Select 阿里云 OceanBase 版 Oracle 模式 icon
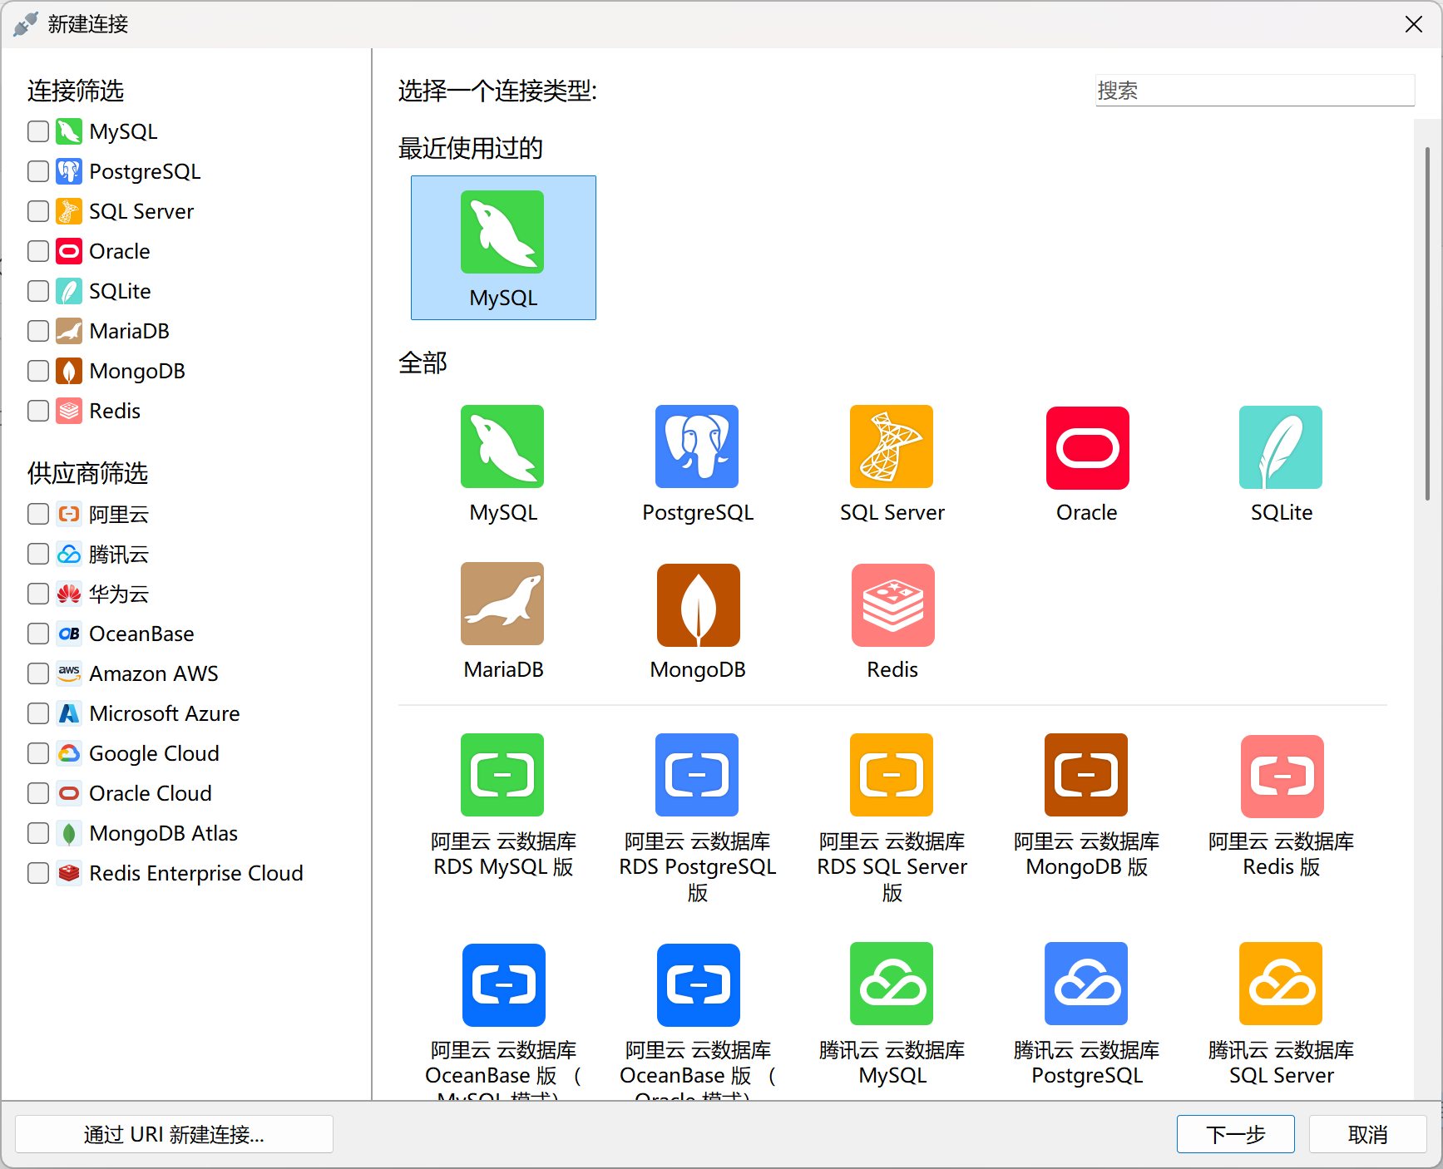The width and height of the screenshot is (1443, 1169). tap(699, 985)
